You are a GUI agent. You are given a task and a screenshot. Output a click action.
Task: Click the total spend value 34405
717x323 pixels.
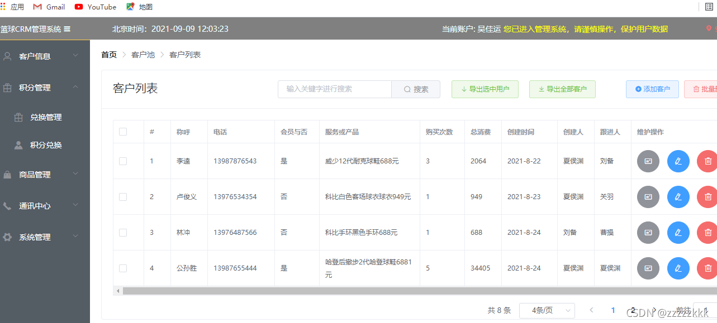click(481, 268)
